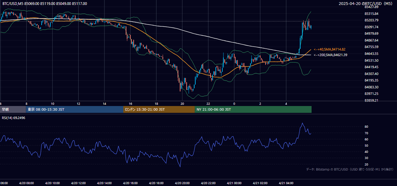Select price axis label 85427.89
The image size is (397, 186).
click(x=371, y=7)
